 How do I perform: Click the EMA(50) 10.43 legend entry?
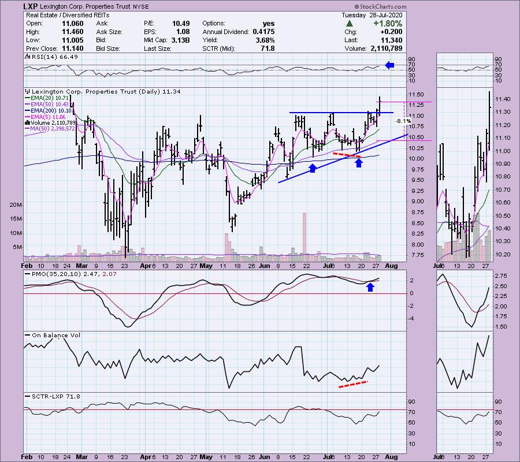tap(47, 105)
